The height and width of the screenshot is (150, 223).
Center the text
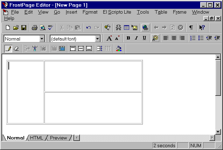tap(174, 38)
